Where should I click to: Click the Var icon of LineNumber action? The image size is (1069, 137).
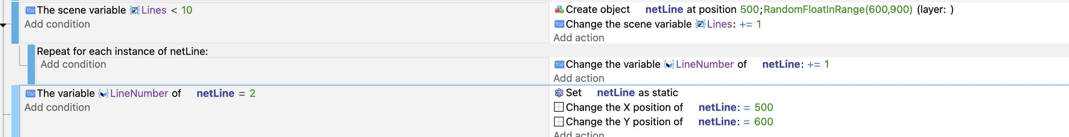[559, 64]
